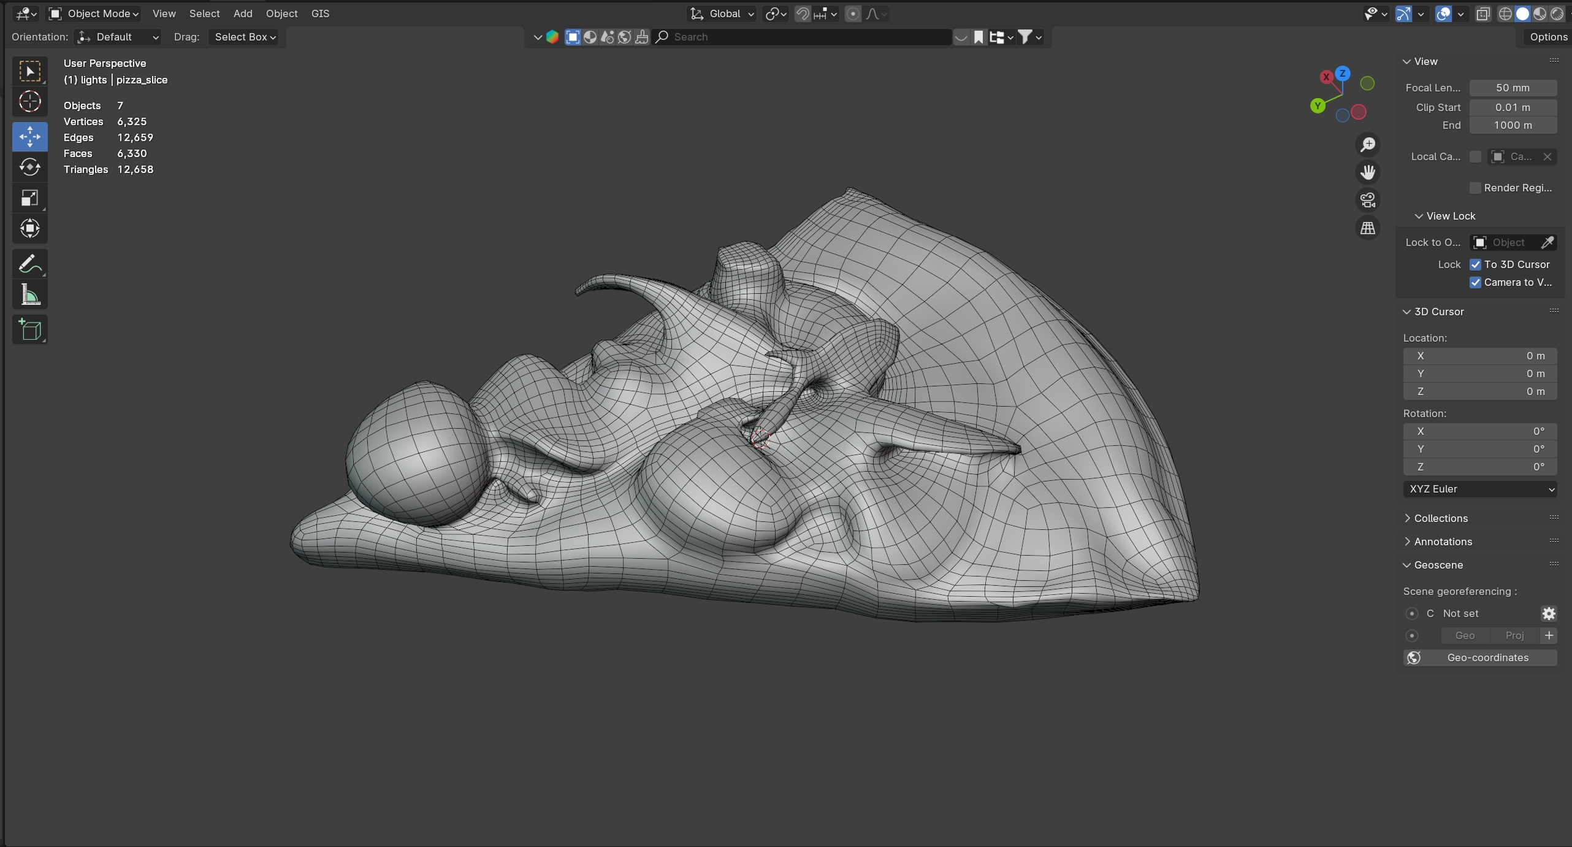Switch perspective/orthographic with grid icon
The height and width of the screenshot is (847, 1572).
click(x=1368, y=228)
